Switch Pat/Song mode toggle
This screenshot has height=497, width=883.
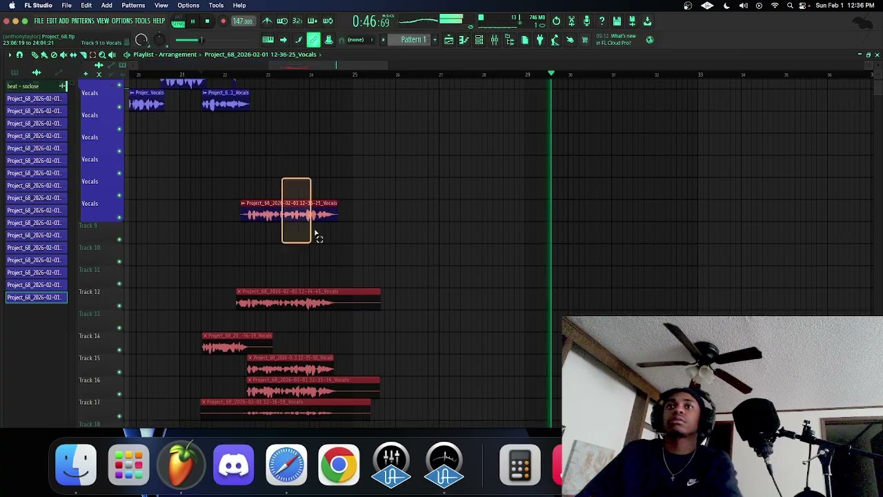point(178,21)
